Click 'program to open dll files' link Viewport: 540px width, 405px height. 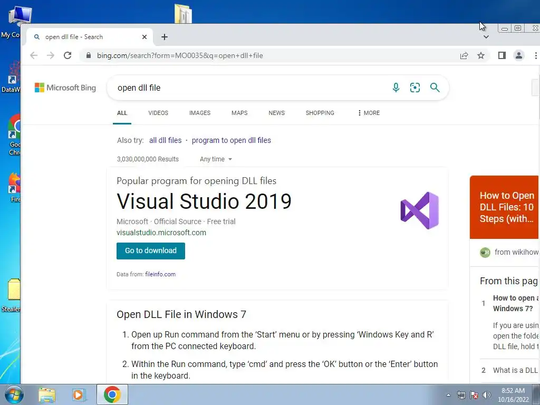pyautogui.click(x=232, y=140)
